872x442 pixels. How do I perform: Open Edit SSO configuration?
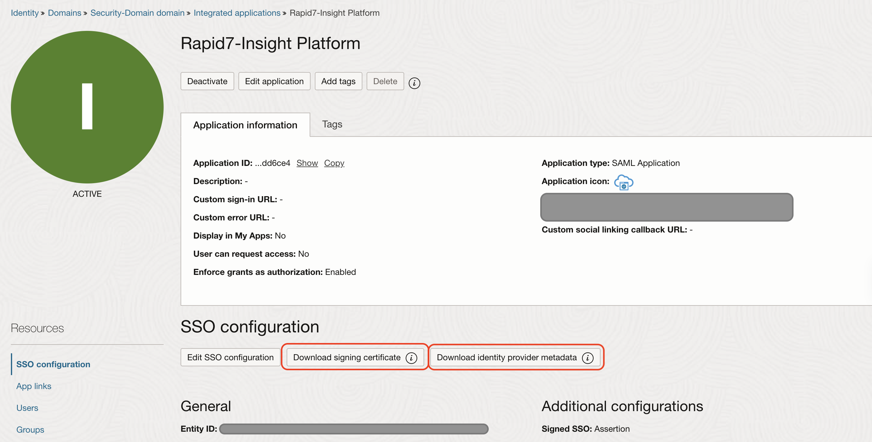[230, 357]
